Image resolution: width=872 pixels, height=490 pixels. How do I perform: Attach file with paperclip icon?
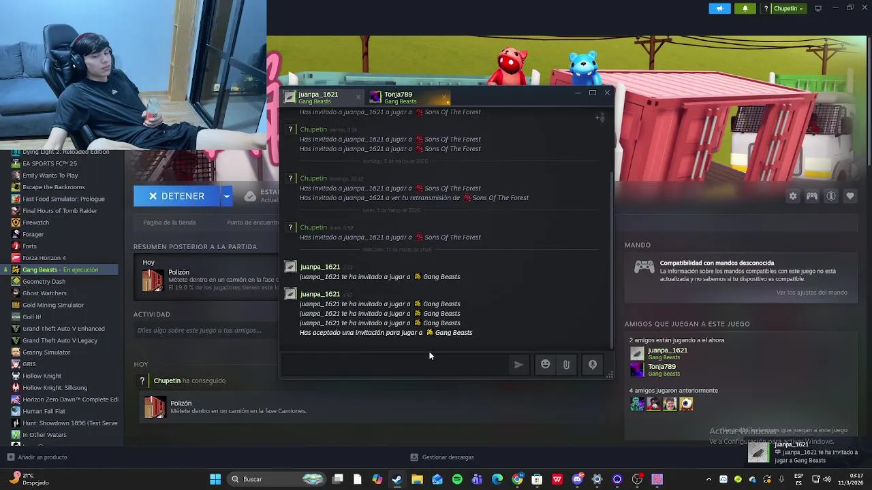(566, 365)
